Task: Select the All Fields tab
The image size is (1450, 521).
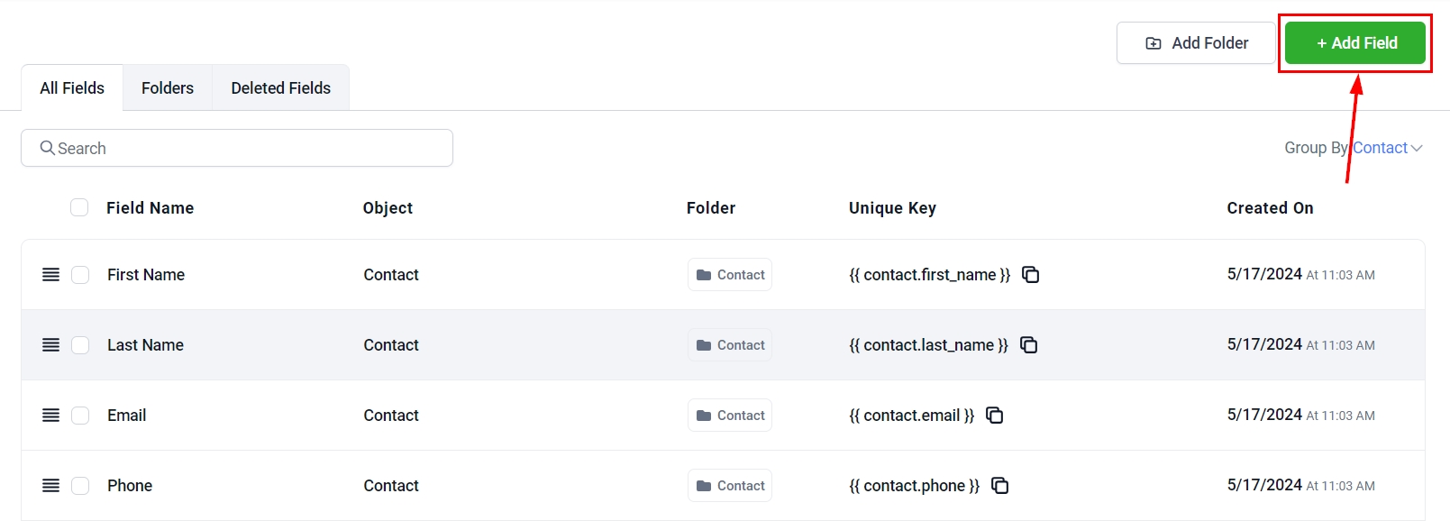Action: click(72, 88)
